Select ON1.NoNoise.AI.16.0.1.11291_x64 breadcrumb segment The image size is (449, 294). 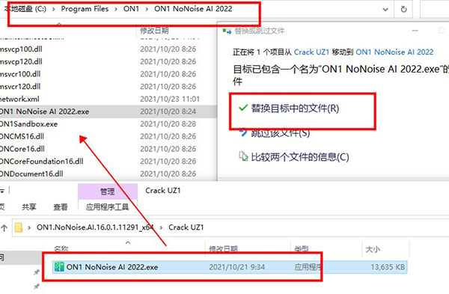pos(95,227)
